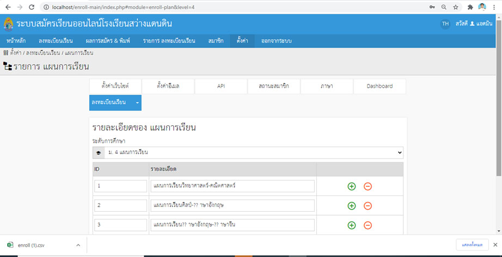Click ออกจากระบบ to log out
Screen dimensions: 502x257
tap(276, 41)
